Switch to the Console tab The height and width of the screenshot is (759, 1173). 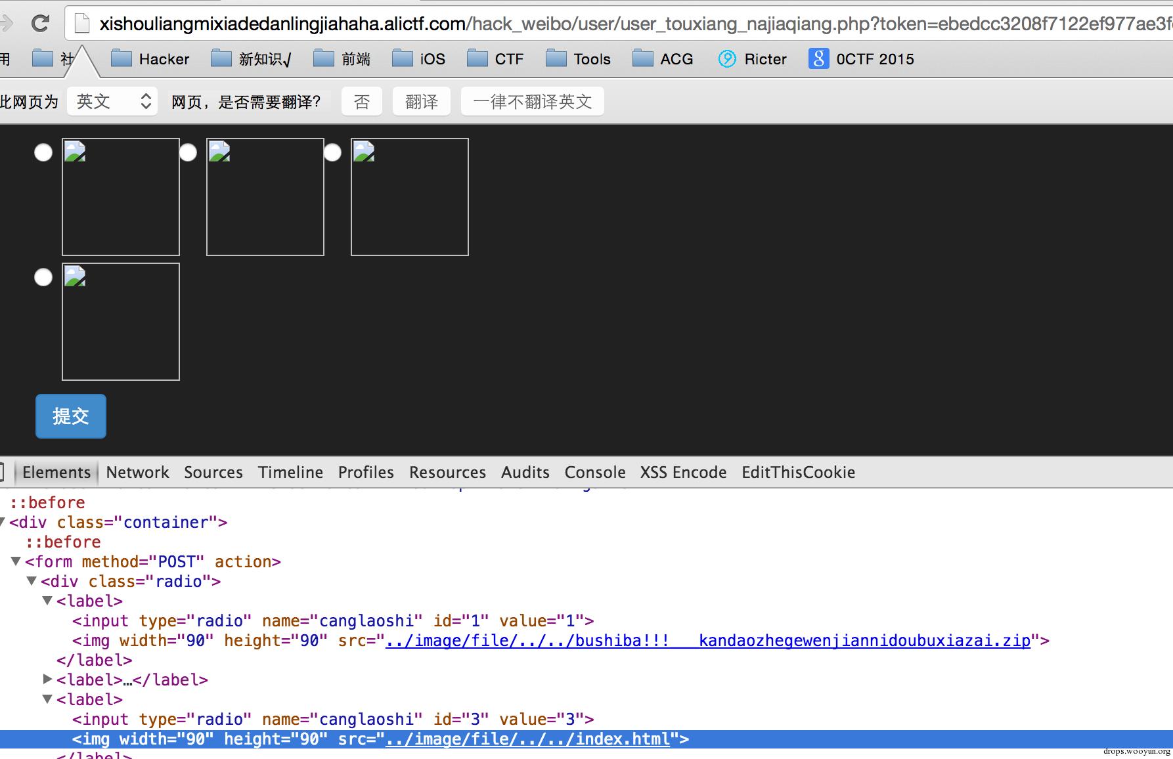pos(594,472)
